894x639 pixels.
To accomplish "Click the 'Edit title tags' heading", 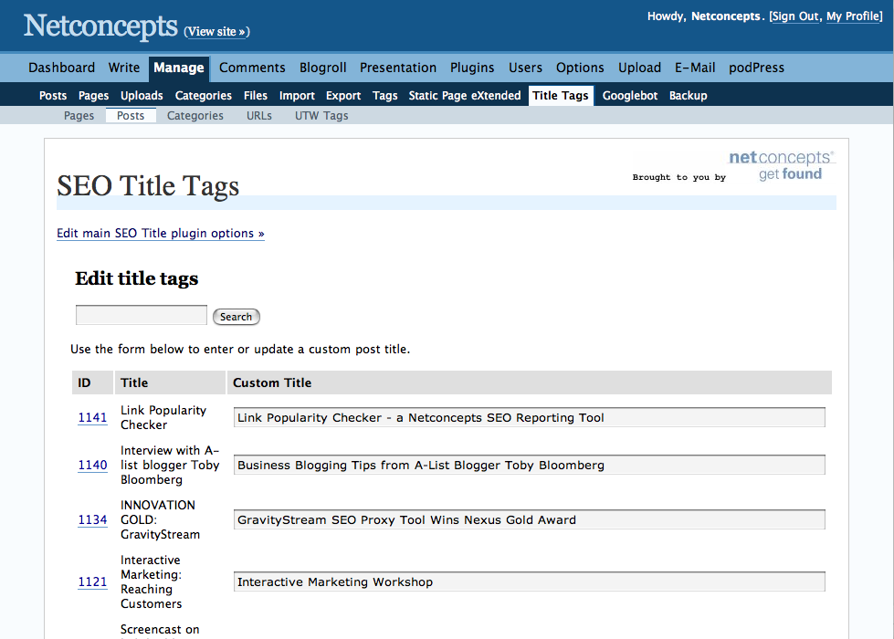I will point(137,278).
